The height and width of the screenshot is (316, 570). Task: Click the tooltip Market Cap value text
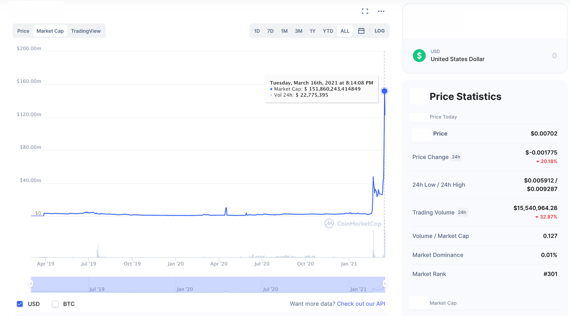pyautogui.click(x=332, y=89)
